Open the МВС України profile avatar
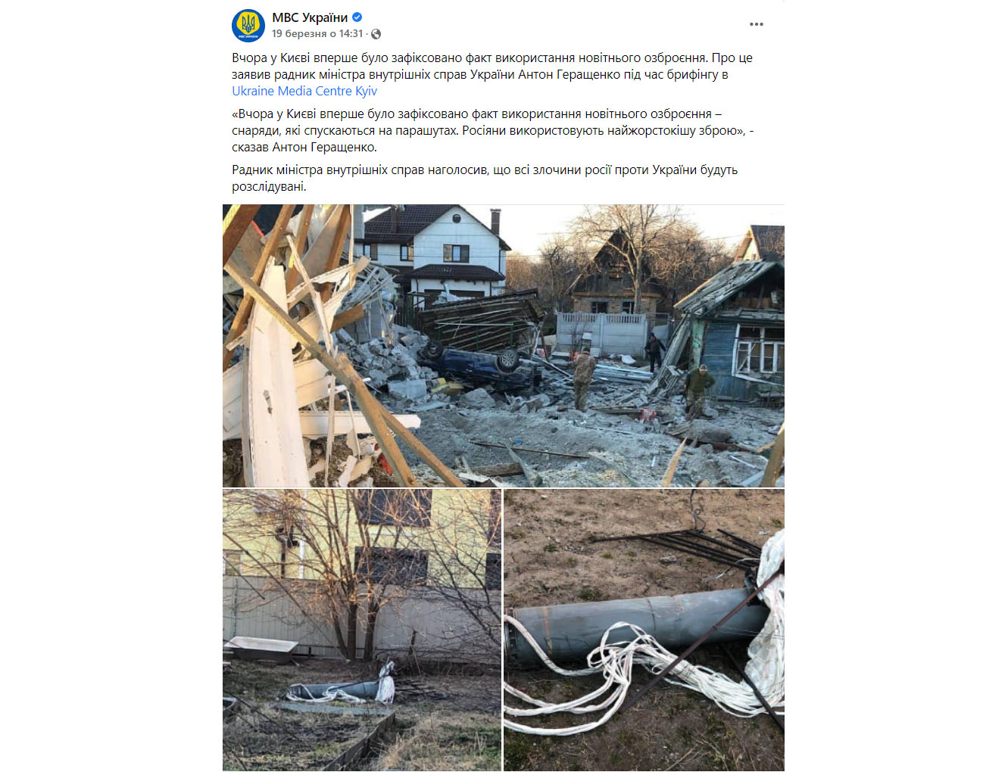Image resolution: width=1008 pixels, height=772 pixels. (x=248, y=26)
